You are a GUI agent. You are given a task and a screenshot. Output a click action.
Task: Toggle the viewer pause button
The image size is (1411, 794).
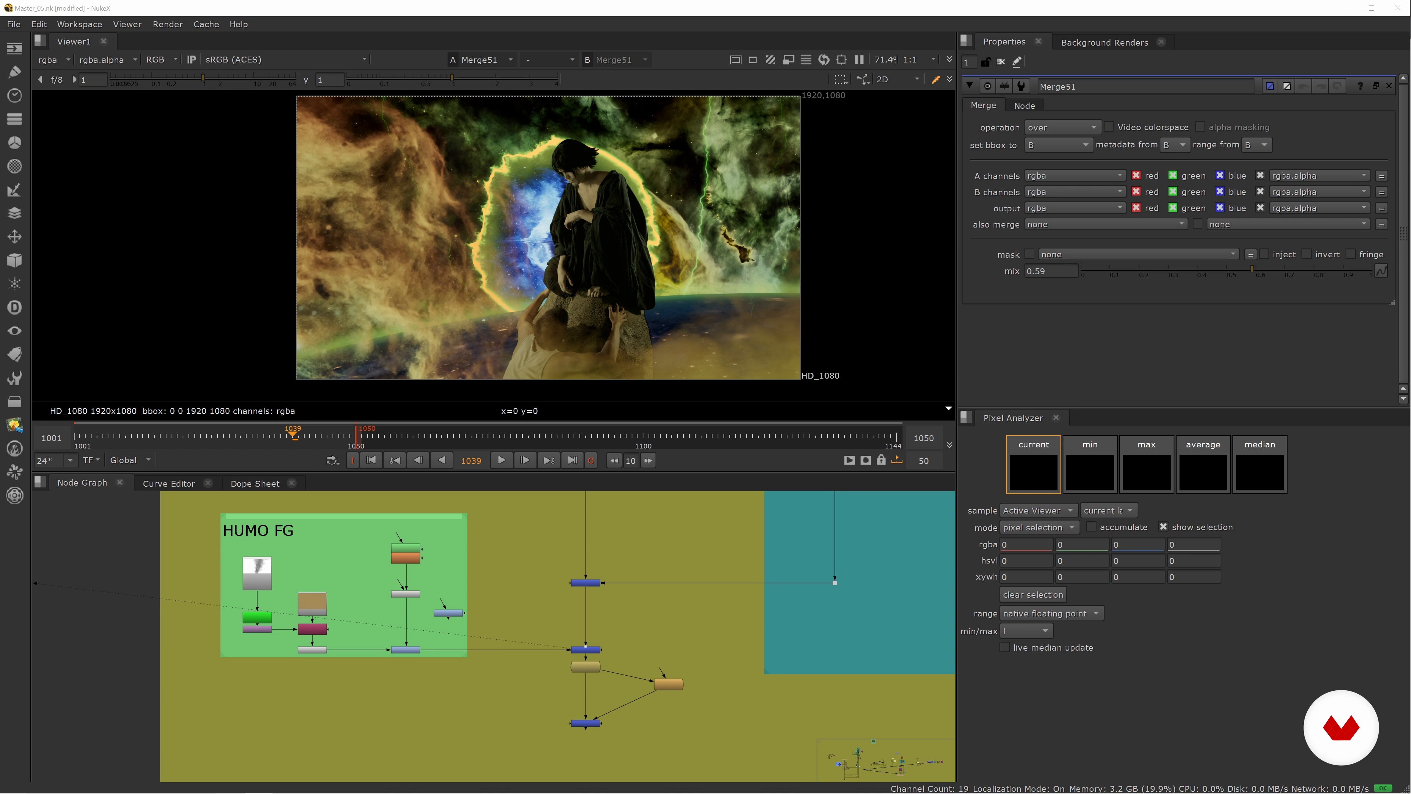(x=859, y=60)
